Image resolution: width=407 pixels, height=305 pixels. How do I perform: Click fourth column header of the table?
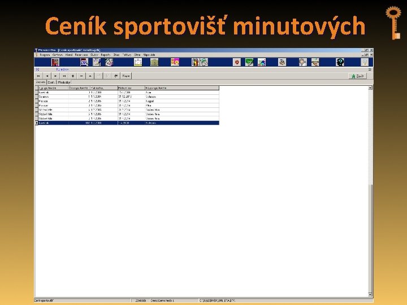point(131,88)
